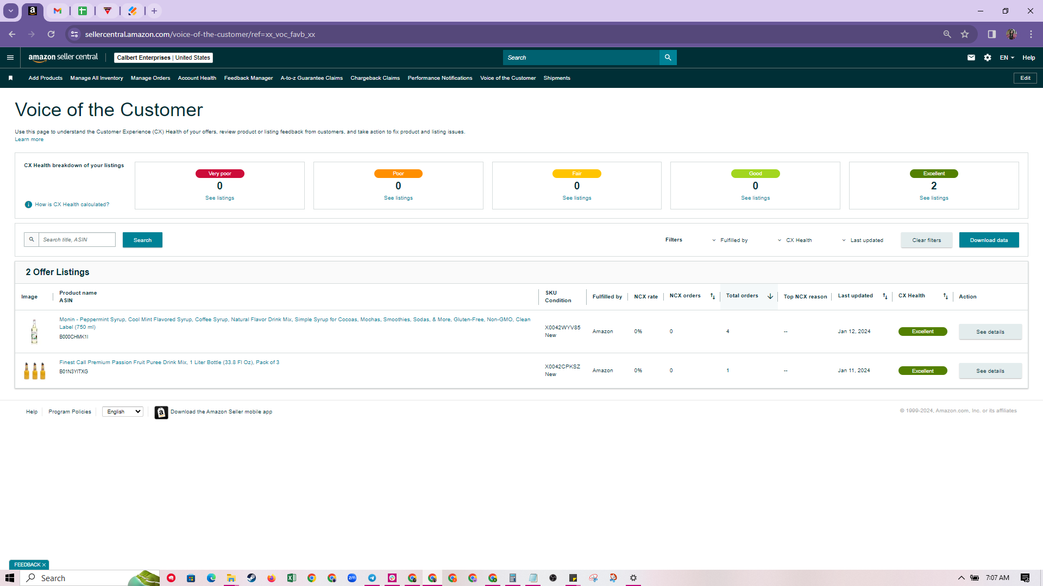This screenshot has width=1043, height=586.
Task: Open the tab search chevron in Chrome
Action: [11, 11]
